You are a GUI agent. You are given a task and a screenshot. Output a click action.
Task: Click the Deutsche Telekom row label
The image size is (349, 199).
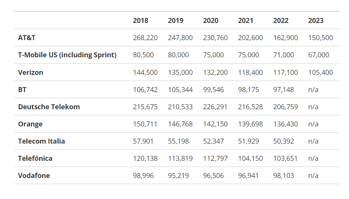coord(49,107)
